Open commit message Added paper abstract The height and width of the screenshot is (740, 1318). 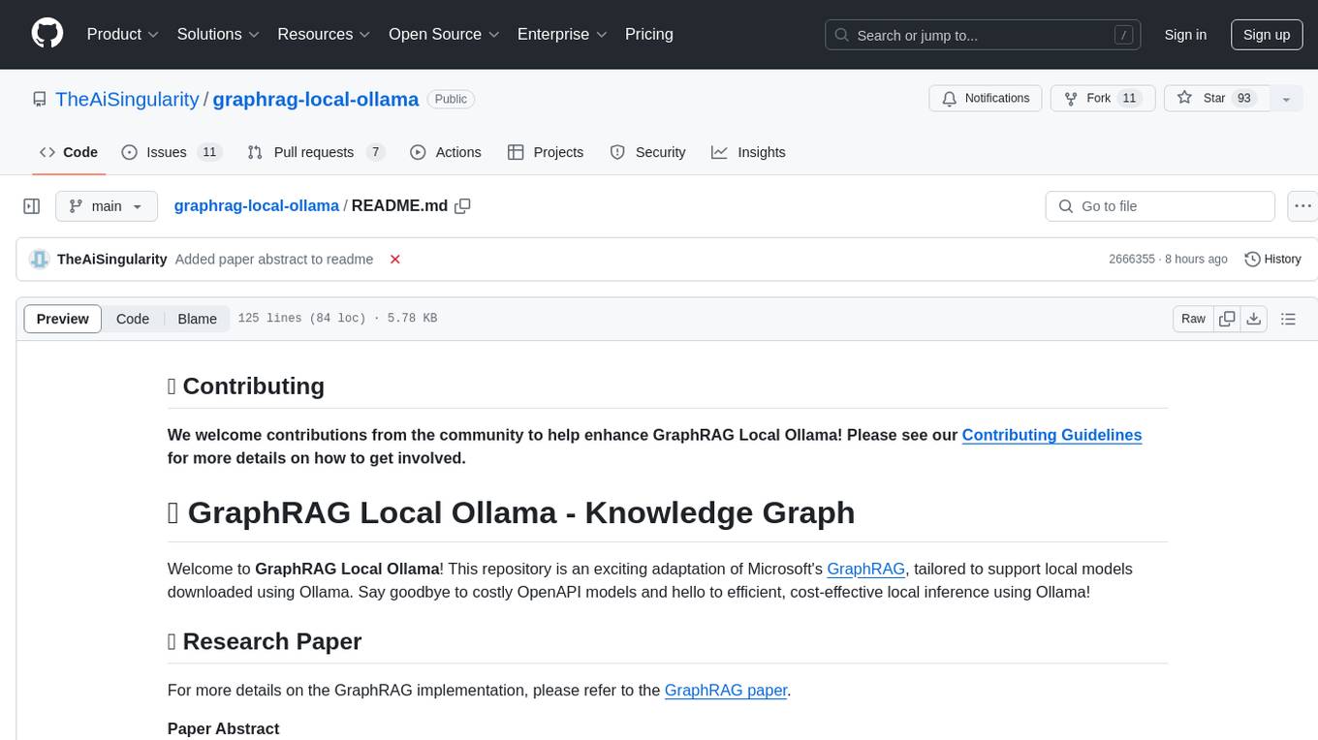pyautogui.click(x=274, y=259)
